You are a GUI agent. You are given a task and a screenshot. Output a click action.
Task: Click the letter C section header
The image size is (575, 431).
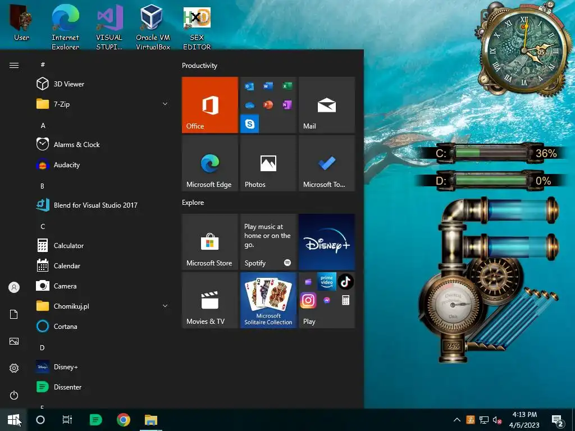[43, 226]
